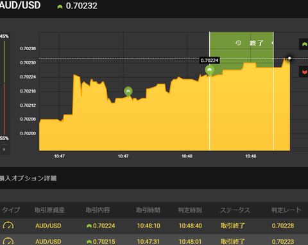Click the green up-arrow High button

304,44
